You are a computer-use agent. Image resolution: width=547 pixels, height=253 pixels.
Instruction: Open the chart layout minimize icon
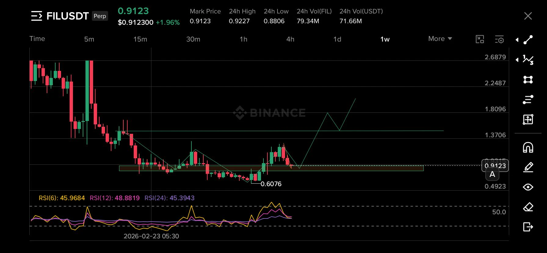[480, 39]
